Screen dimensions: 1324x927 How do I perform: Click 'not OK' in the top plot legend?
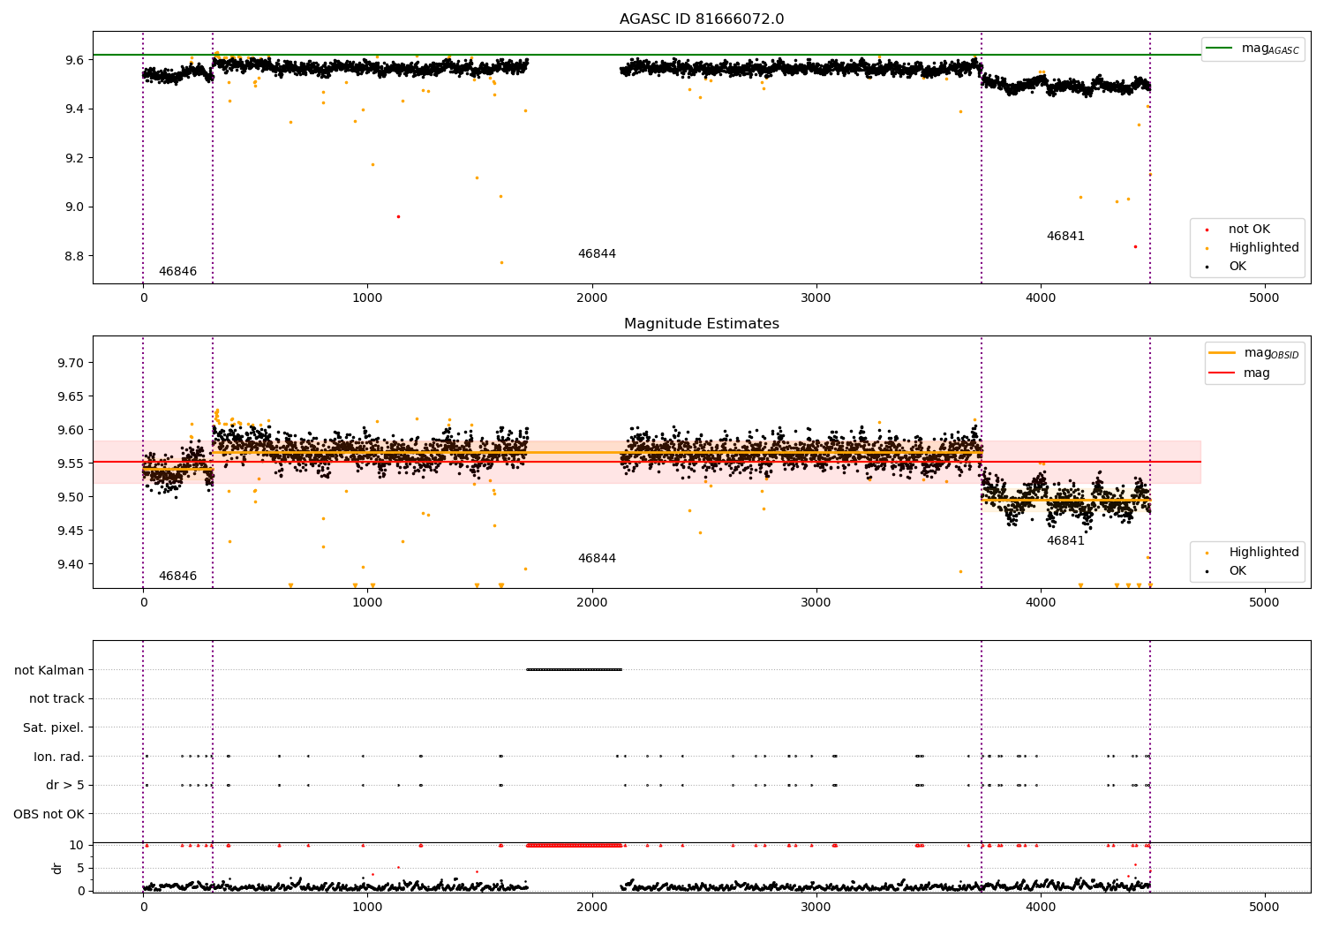tap(1249, 230)
